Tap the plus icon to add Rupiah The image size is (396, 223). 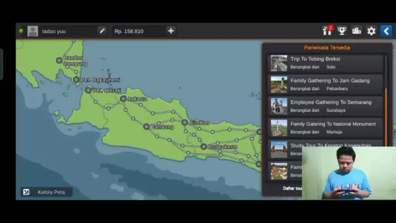(x=171, y=31)
